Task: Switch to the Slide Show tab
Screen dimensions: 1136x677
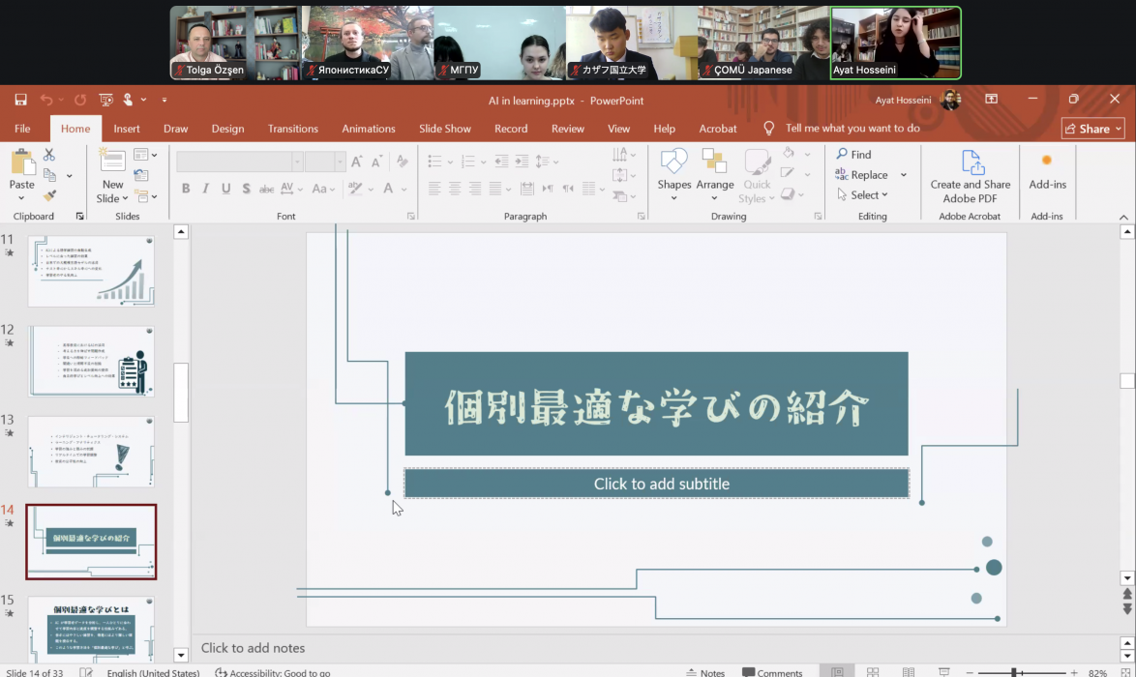Action: pos(444,129)
